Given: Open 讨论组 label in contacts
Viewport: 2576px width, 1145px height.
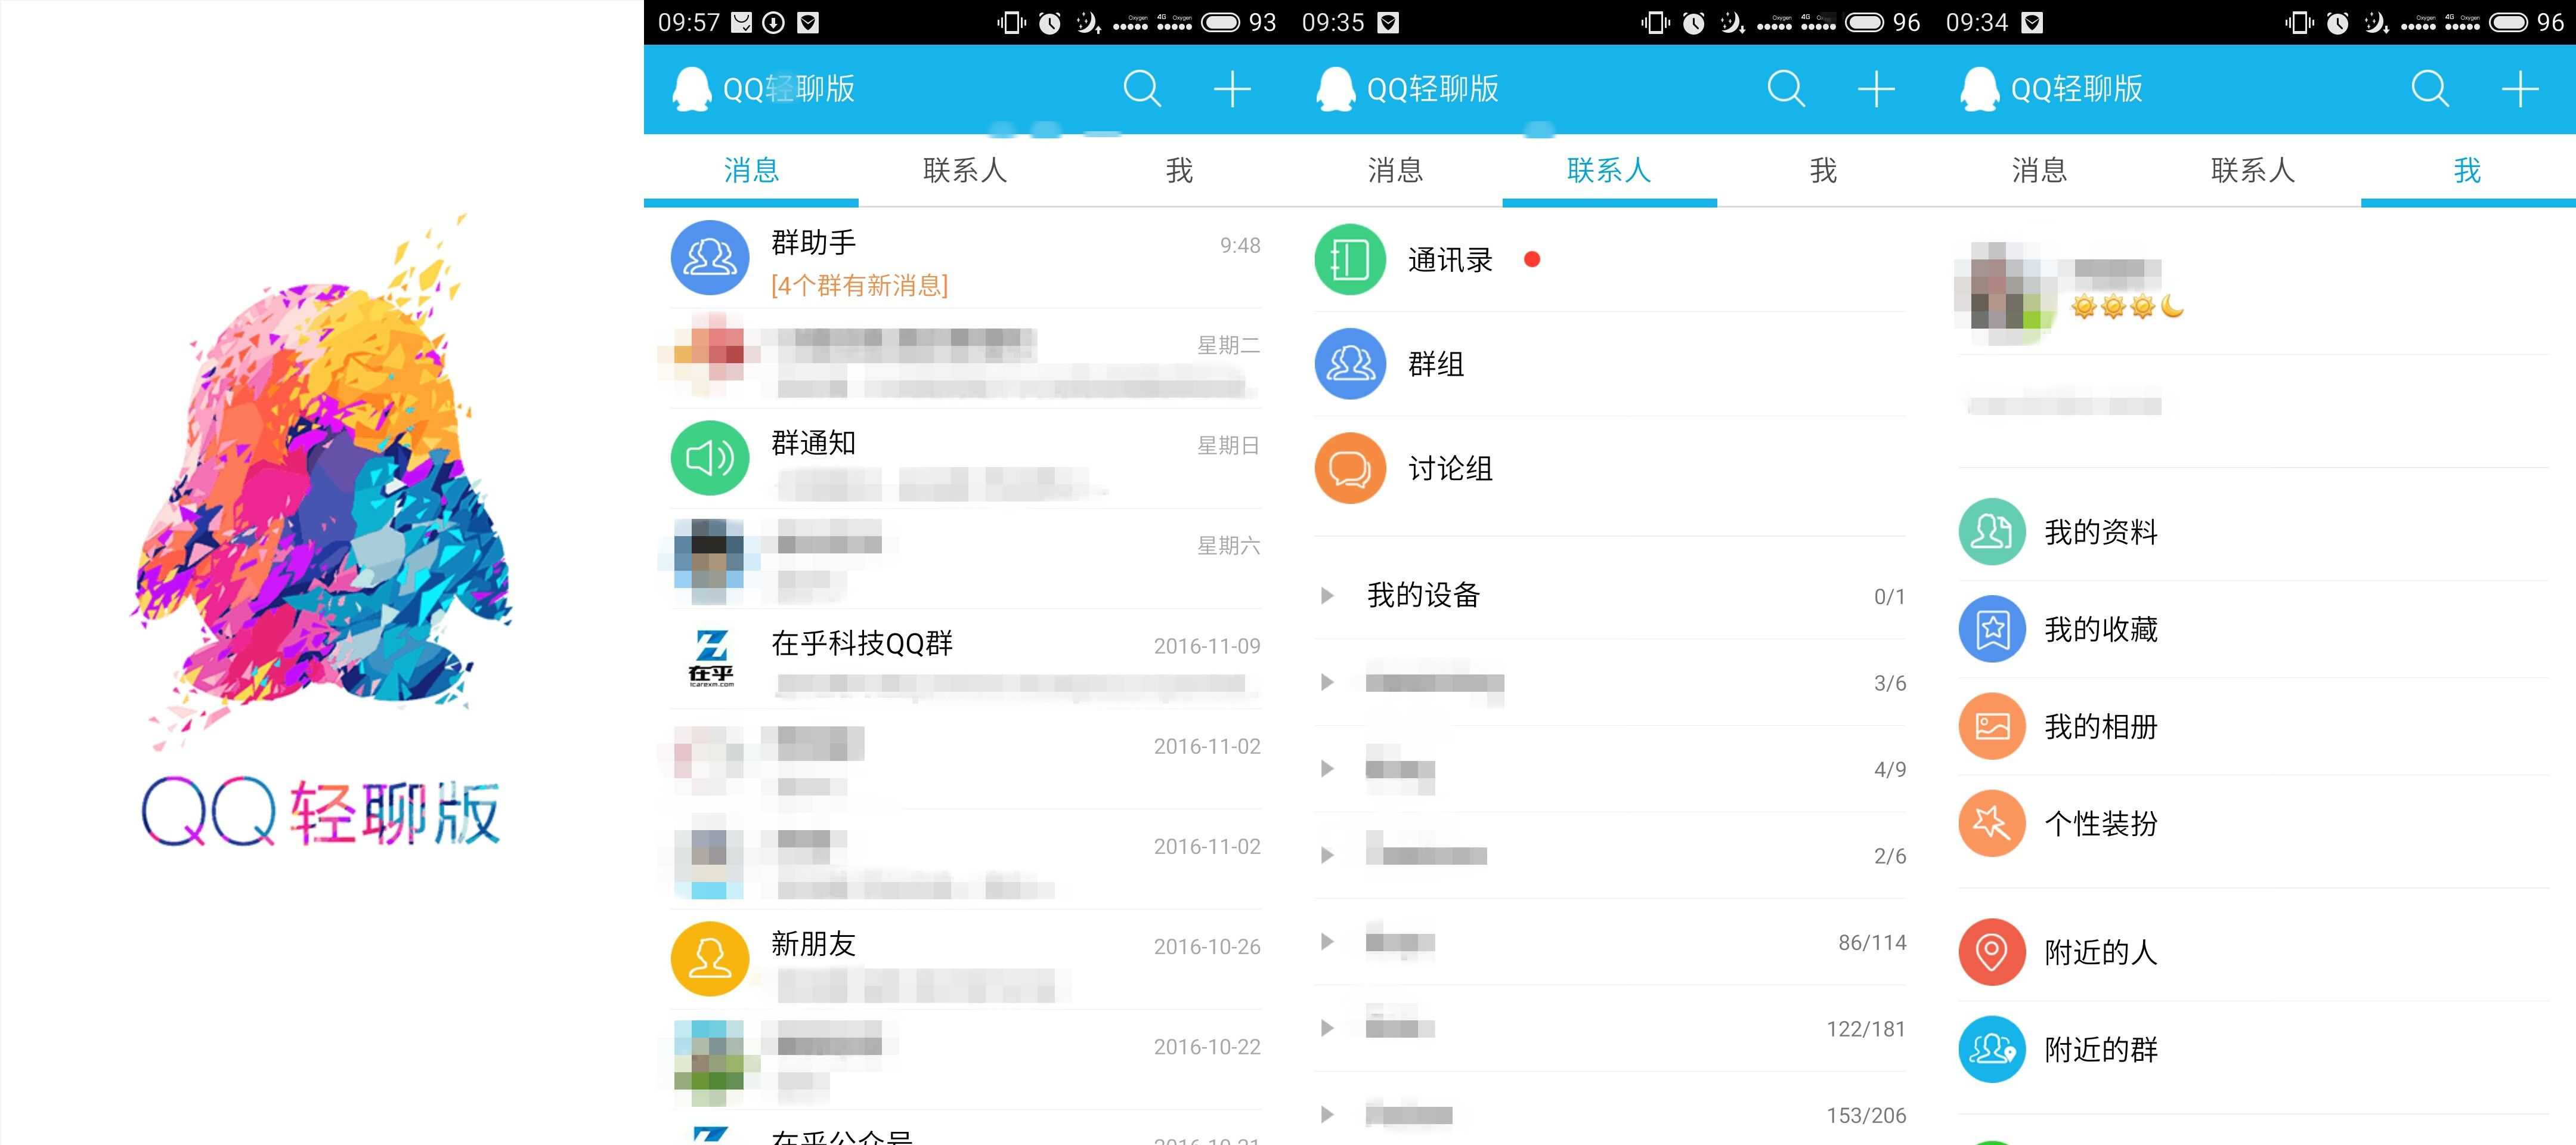Looking at the screenshot, I should [1450, 468].
